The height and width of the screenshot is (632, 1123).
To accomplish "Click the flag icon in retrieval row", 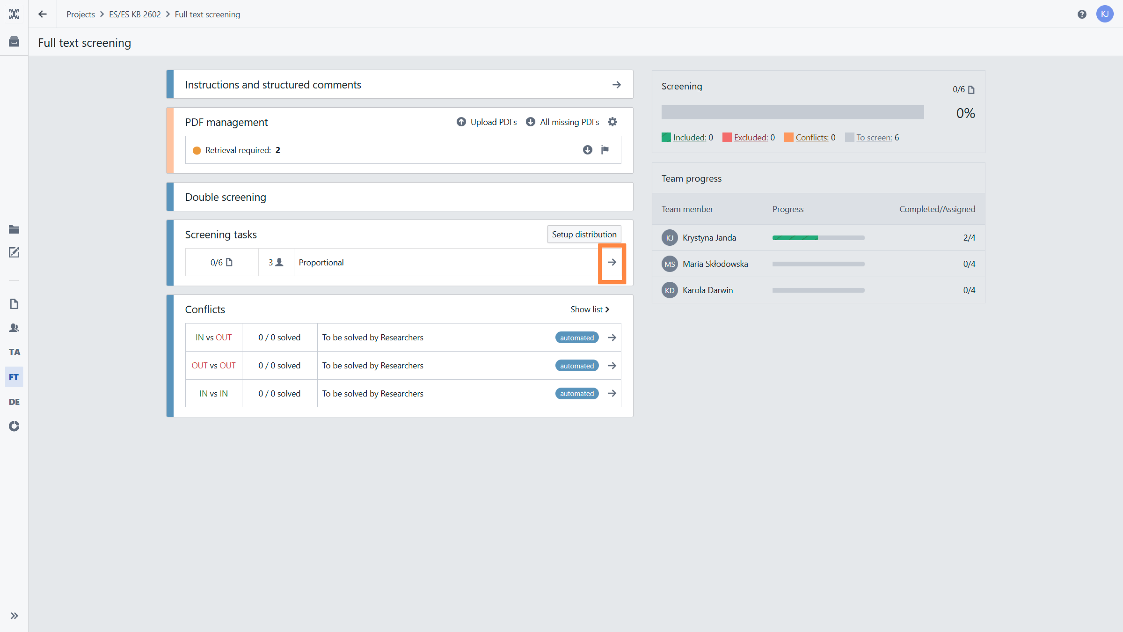I will (605, 150).
